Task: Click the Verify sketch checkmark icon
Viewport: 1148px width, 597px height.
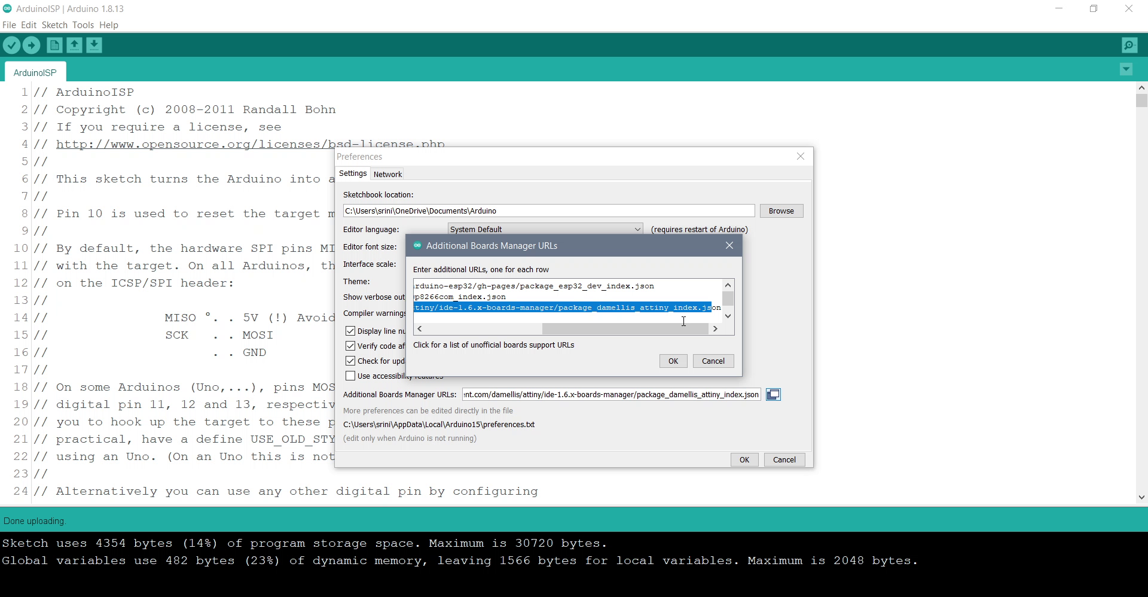Action: tap(11, 45)
